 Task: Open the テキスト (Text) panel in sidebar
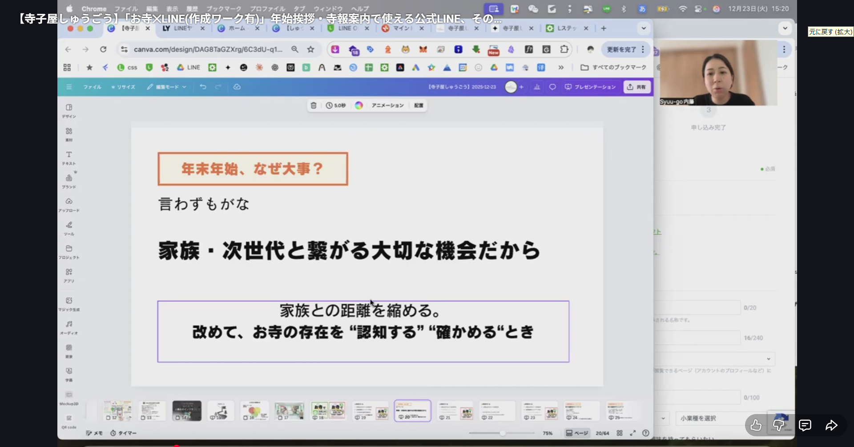69,157
